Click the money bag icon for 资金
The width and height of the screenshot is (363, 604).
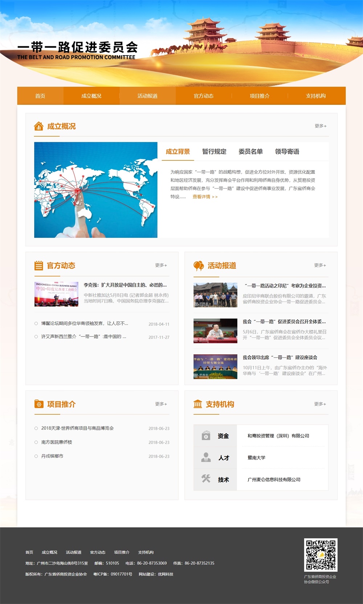tap(206, 436)
